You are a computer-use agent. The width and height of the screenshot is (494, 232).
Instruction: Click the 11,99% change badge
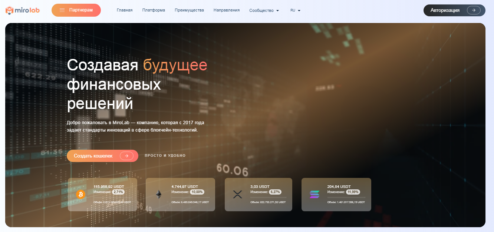pos(353,192)
